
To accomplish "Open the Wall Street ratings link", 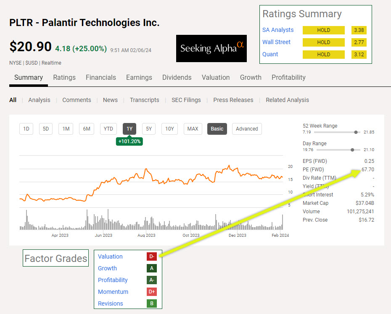I will (x=276, y=42).
